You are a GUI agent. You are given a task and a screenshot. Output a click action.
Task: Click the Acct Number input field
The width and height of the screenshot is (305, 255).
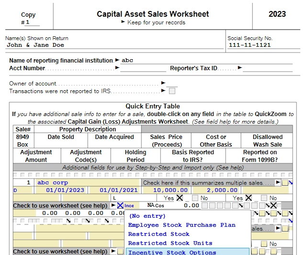point(143,68)
